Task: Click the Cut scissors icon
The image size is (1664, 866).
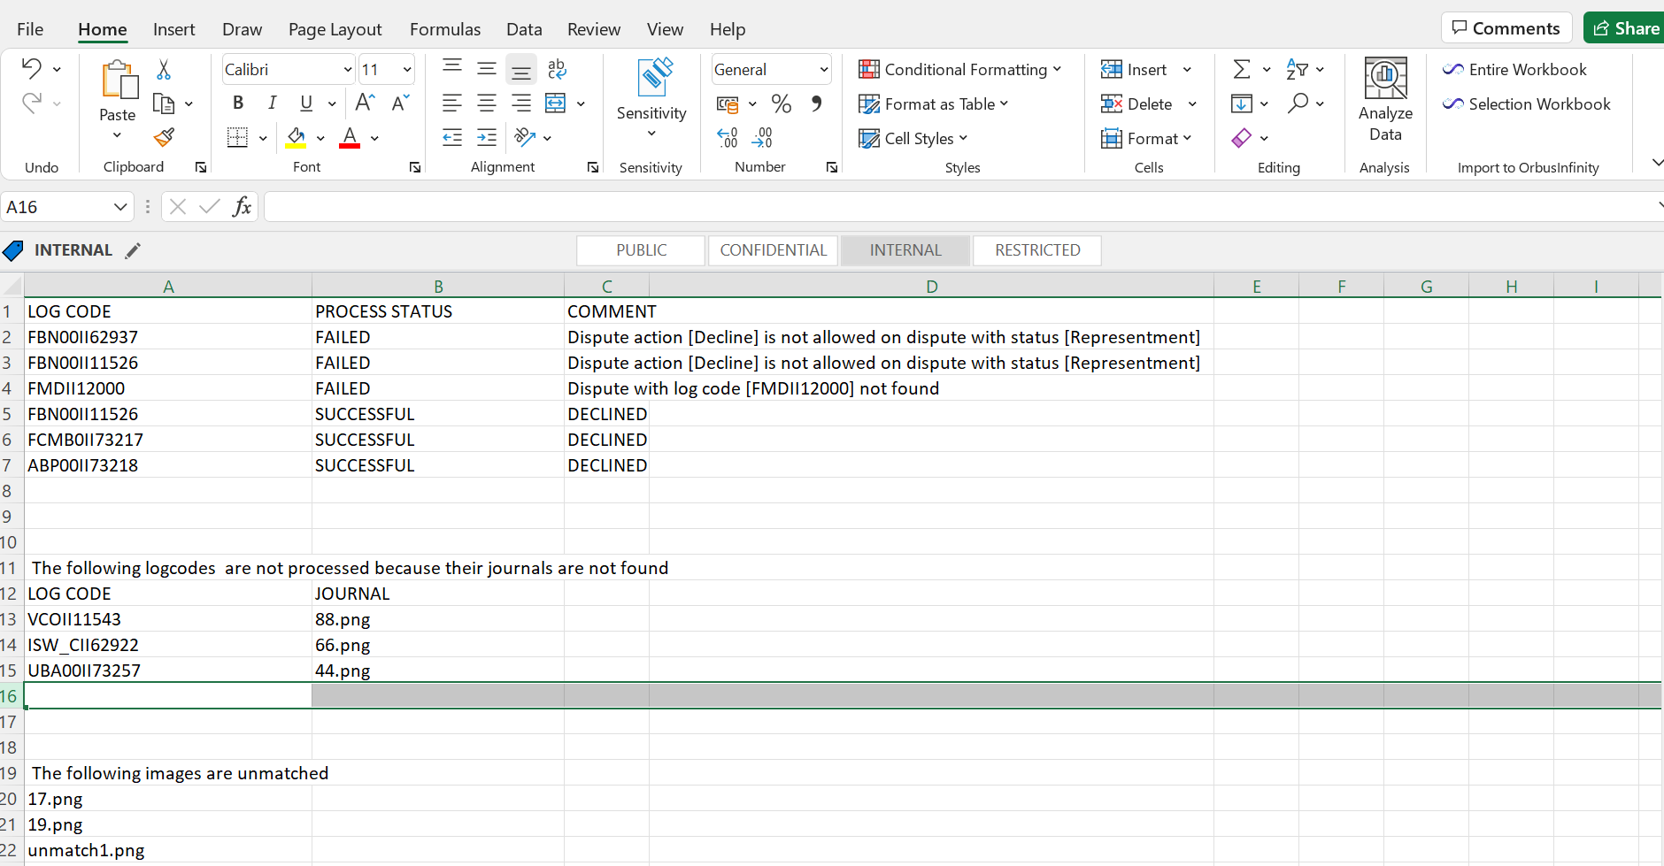Action: (164, 70)
